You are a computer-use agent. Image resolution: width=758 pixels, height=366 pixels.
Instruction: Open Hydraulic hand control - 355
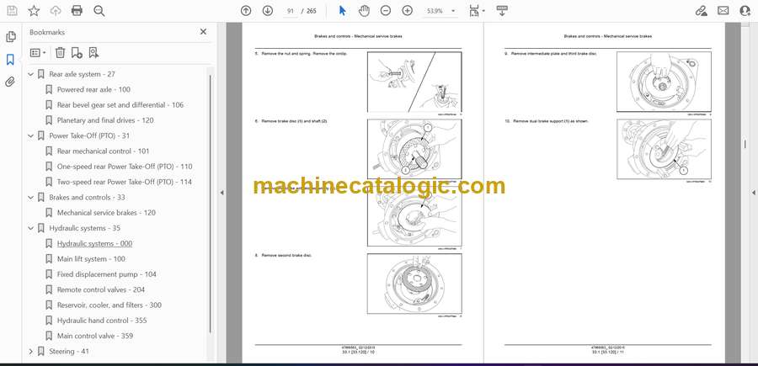point(102,321)
